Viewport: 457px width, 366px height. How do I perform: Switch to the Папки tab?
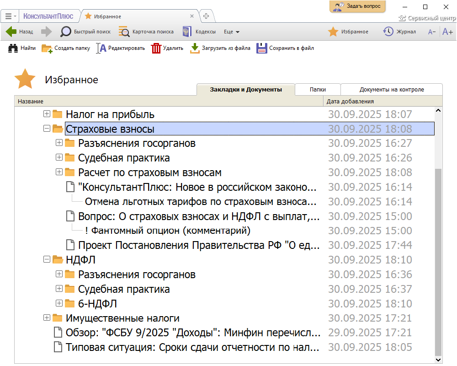pyautogui.click(x=318, y=90)
